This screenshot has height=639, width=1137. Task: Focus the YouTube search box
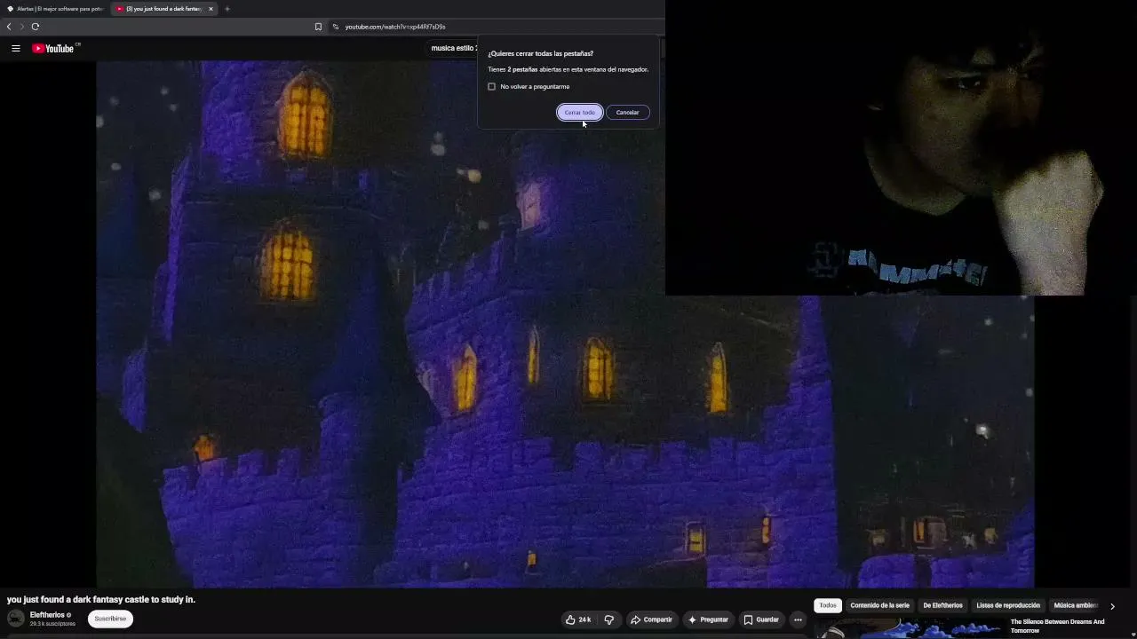pos(454,48)
